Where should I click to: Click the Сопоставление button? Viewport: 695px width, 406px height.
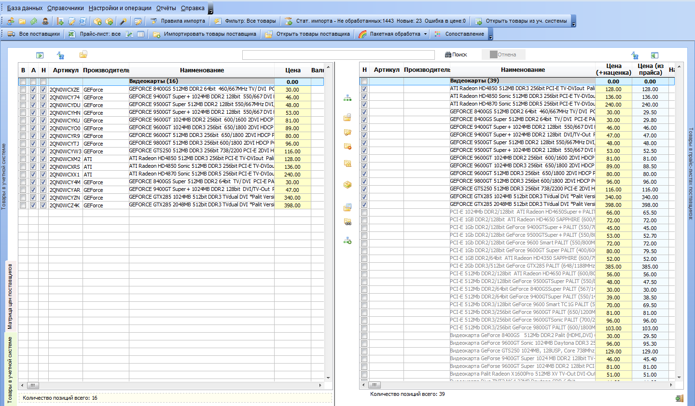point(459,34)
